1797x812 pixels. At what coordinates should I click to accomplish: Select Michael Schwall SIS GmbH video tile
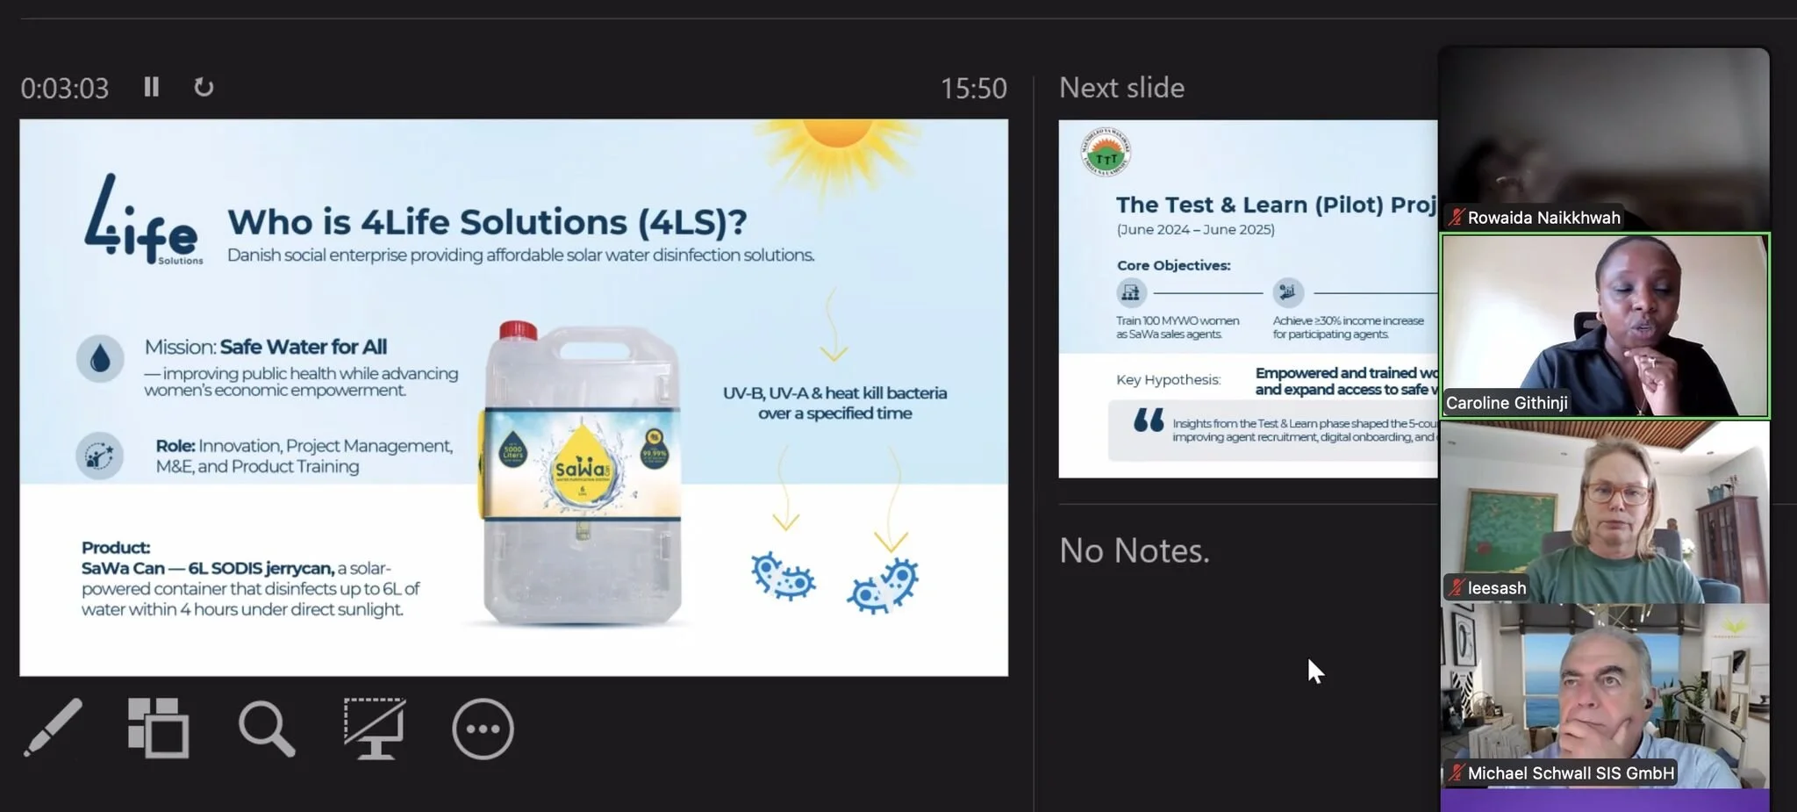coord(1605,696)
